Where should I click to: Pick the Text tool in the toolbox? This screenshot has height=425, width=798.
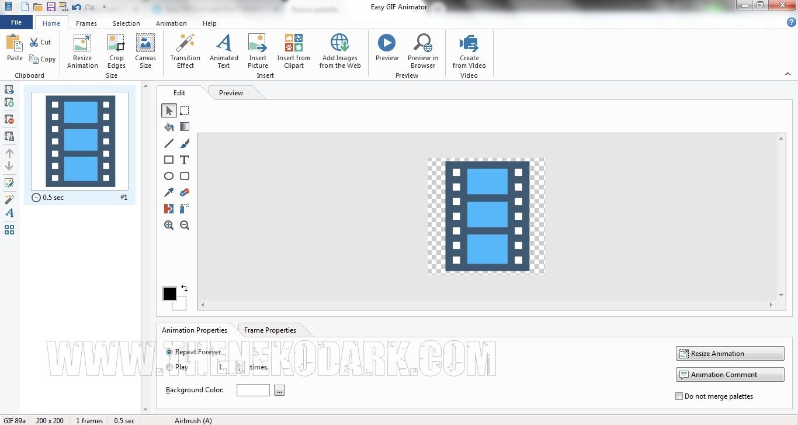(x=185, y=160)
